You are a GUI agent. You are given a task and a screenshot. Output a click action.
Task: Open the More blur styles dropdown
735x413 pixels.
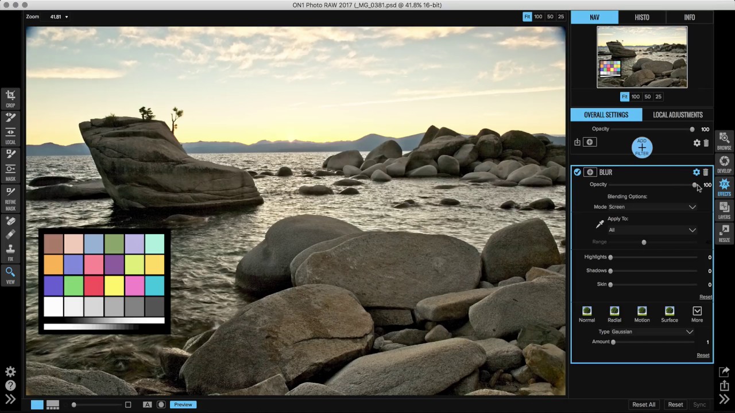[697, 314]
